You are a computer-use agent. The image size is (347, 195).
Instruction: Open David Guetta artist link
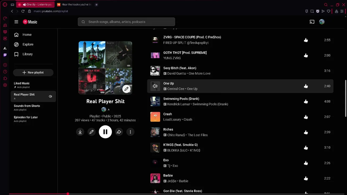click(176, 73)
